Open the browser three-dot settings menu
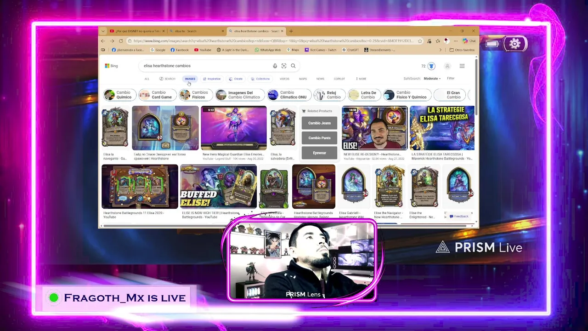Viewport: 588px width, 331px height. (455, 41)
